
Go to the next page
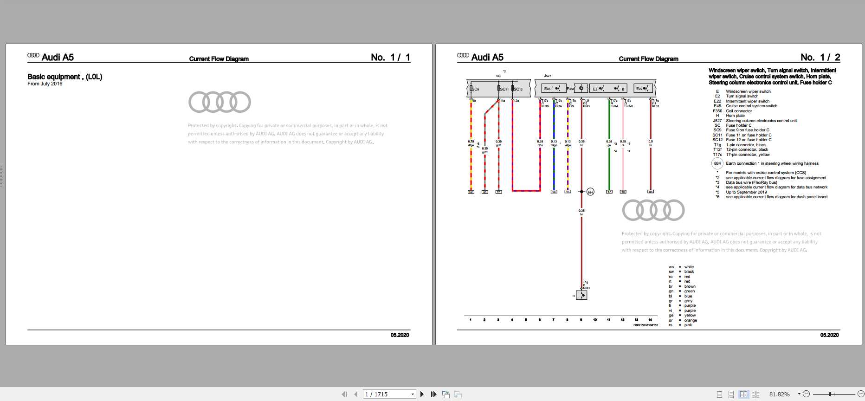click(422, 394)
